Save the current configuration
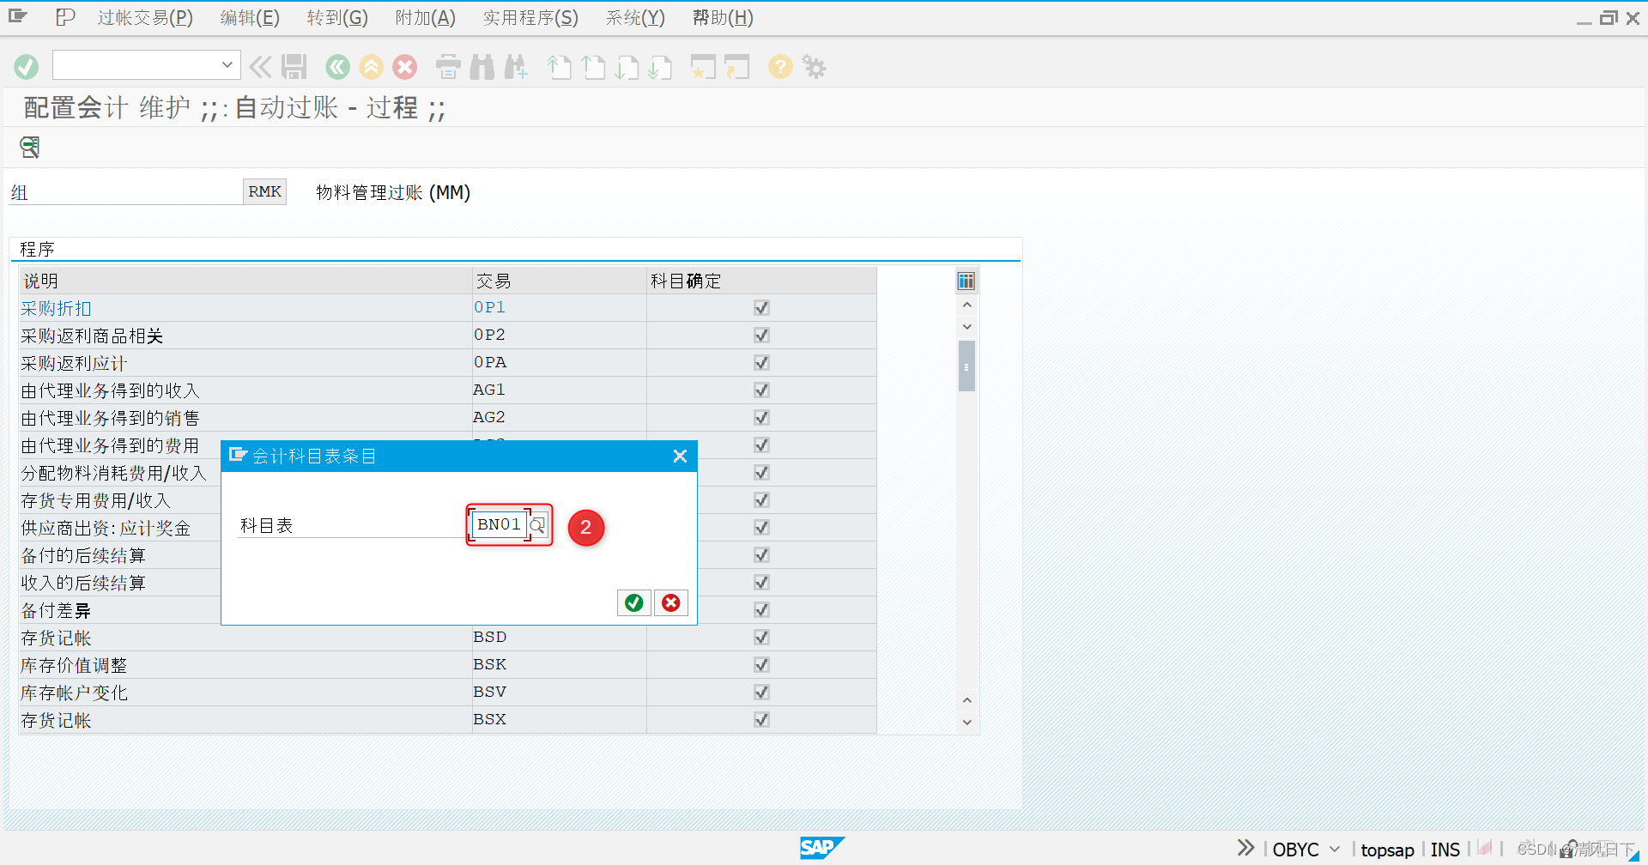 pyautogui.click(x=294, y=66)
